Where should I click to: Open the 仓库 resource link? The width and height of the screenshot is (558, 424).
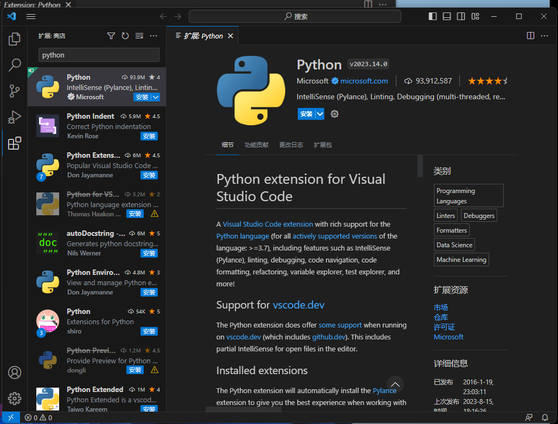pos(440,317)
